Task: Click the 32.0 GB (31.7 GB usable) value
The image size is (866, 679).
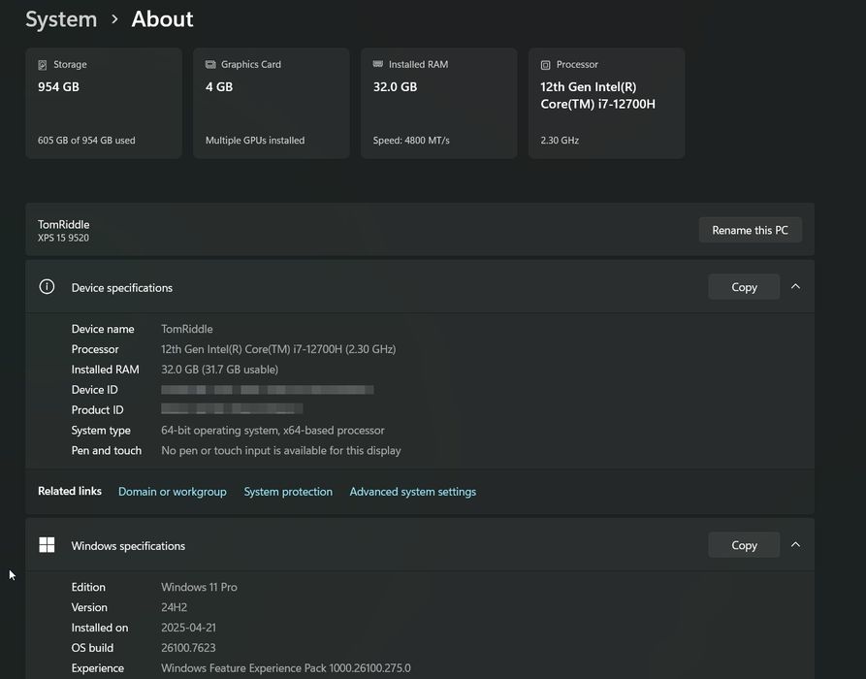Action: click(x=220, y=369)
